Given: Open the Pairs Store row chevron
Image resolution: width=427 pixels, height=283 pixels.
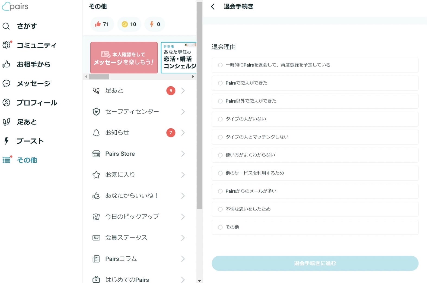Looking at the screenshot, I should pyautogui.click(x=183, y=154).
